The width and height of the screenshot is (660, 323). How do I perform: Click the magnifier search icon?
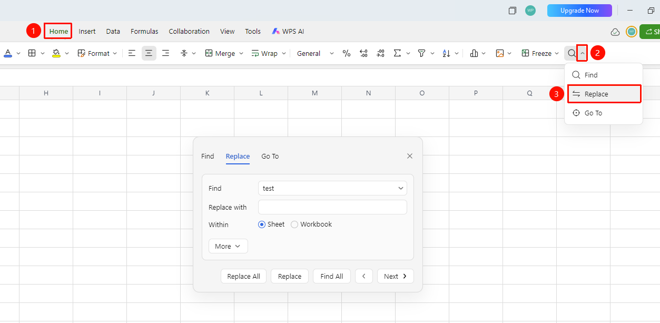(572, 53)
